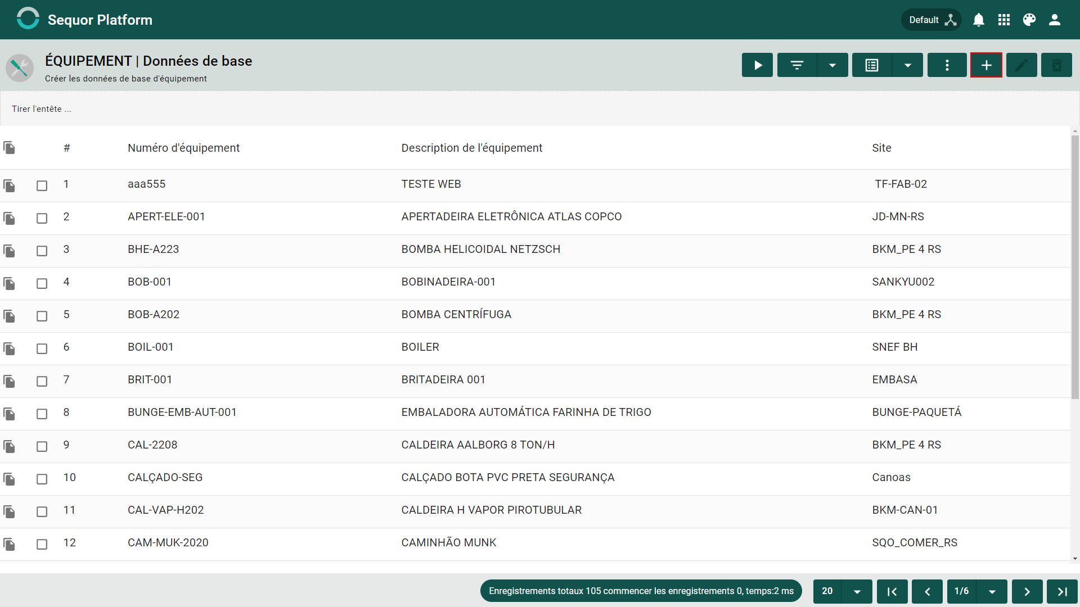This screenshot has height=607, width=1080.
Task: Tick the BUNGE-EMB-AUT-001 checkbox
Action: pos(42,414)
